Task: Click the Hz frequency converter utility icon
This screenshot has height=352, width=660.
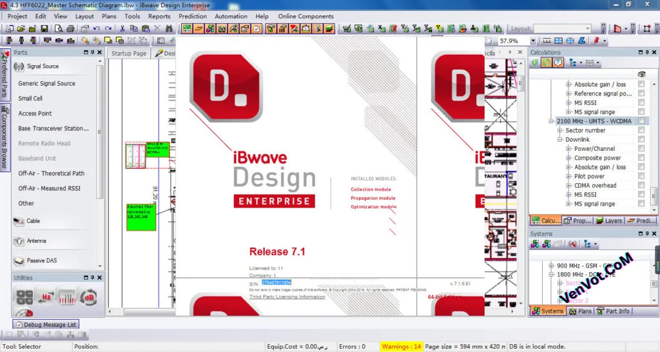Action: (45, 297)
